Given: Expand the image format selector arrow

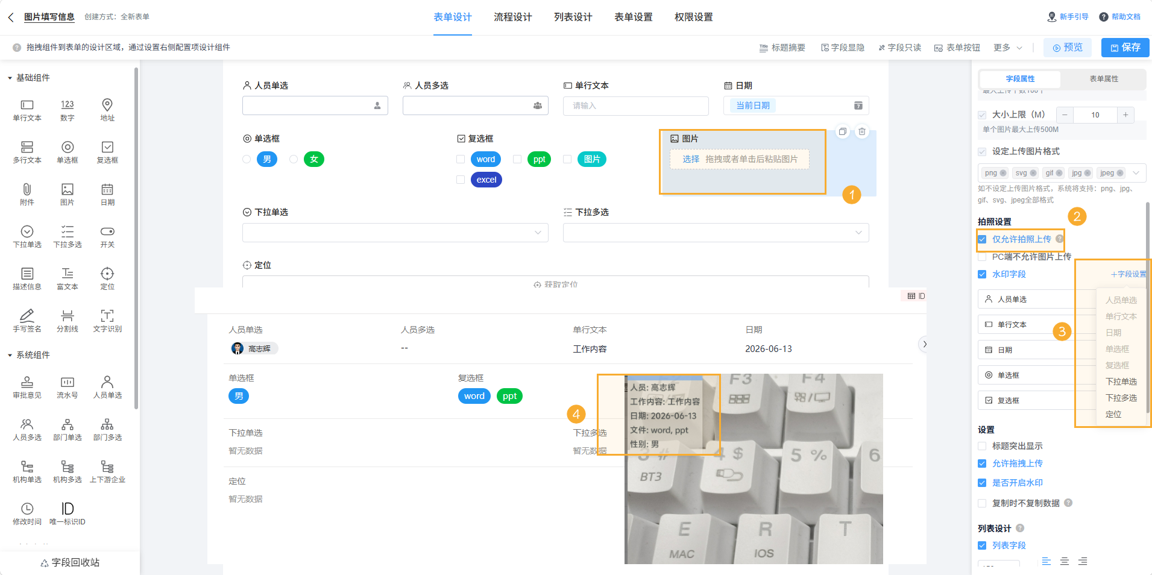Looking at the screenshot, I should 1136,173.
